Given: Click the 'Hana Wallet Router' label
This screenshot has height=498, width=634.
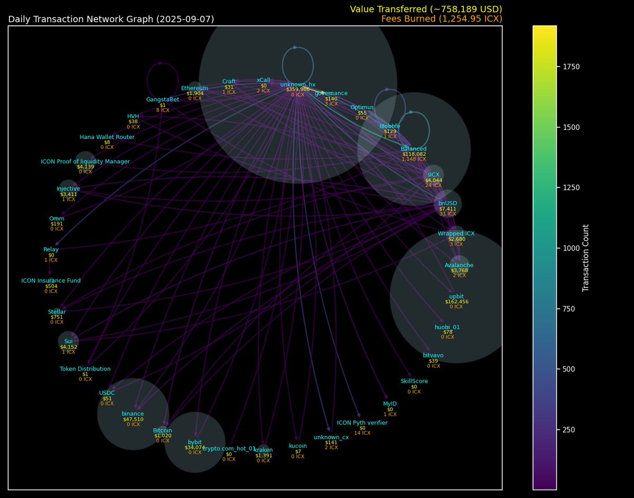Looking at the screenshot, I should pos(107,137).
